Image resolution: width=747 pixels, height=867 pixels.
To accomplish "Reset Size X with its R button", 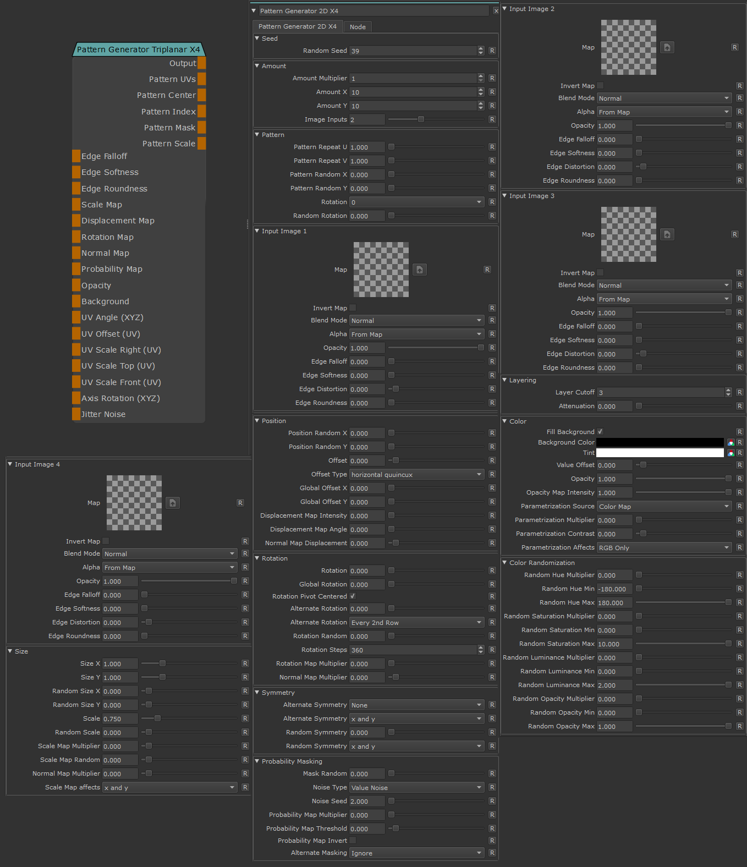I will click(x=245, y=663).
